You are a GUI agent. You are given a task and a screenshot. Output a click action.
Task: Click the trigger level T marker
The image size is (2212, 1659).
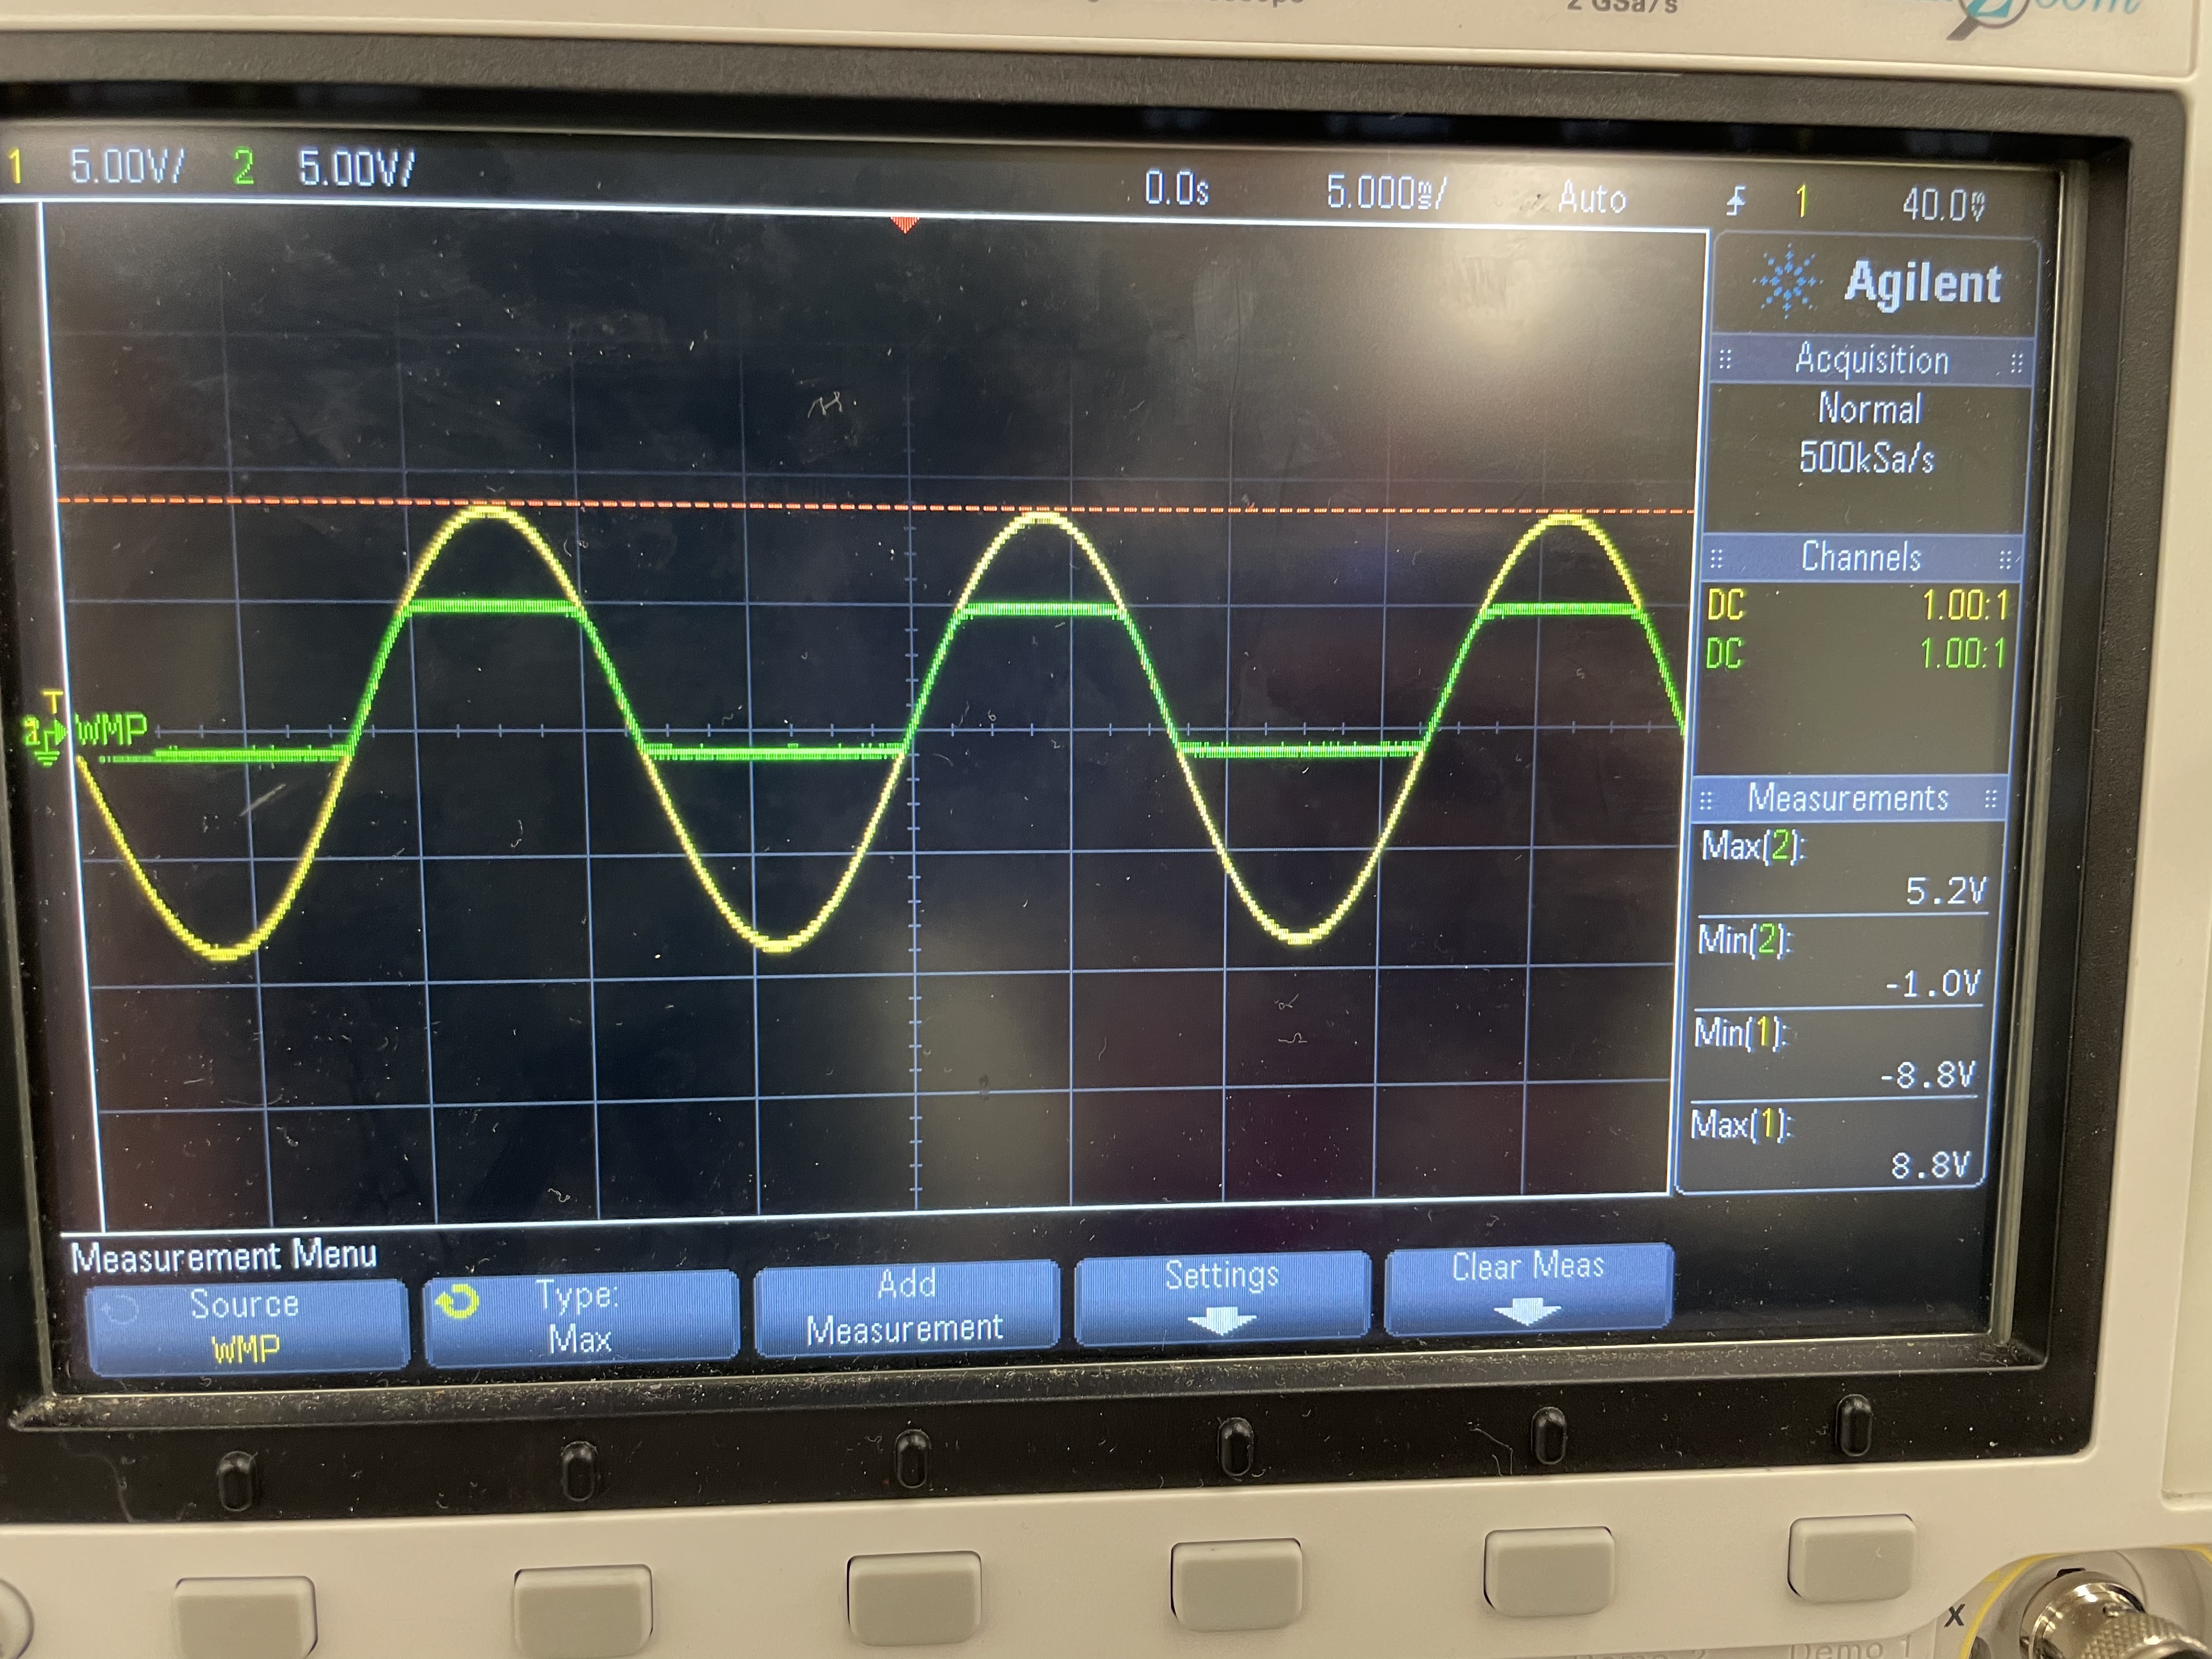(x=53, y=700)
